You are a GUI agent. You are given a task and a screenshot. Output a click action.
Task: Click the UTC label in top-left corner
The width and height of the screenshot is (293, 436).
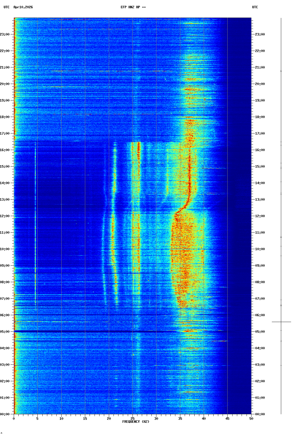click(7, 7)
